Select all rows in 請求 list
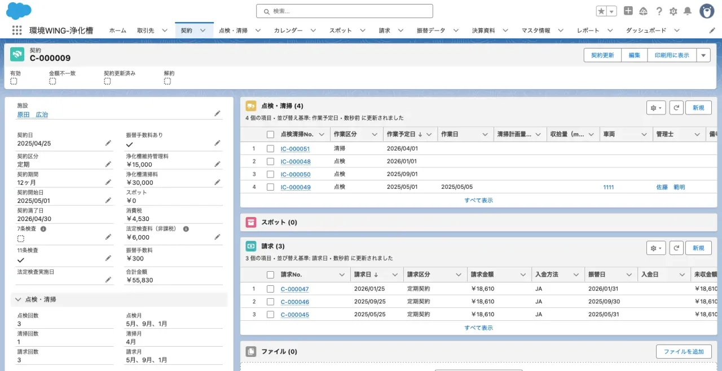The image size is (722, 371). pos(270,275)
